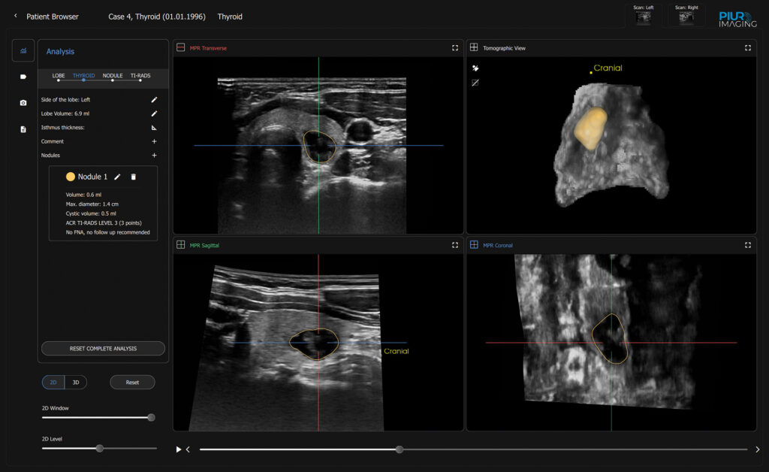This screenshot has height=472, width=769.
Task: Select the Scan: Right thumbnail
Action: [686, 16]
